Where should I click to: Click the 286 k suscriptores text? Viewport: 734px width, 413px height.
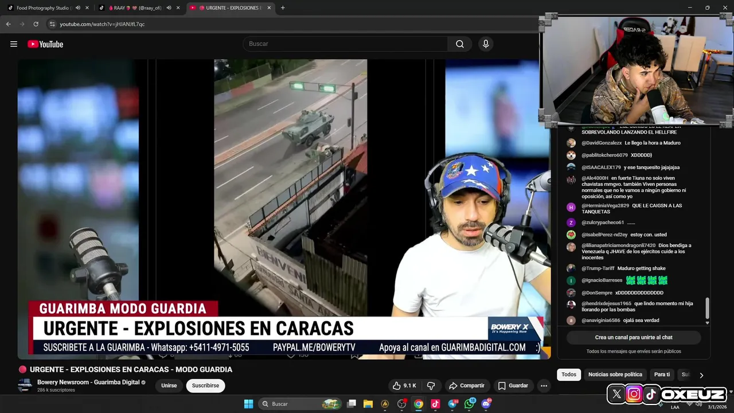click(56, 390)
